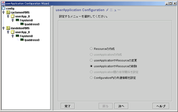Click the 完了 finish button
This screenshot has height=112, width=178.
pos(68,106)
